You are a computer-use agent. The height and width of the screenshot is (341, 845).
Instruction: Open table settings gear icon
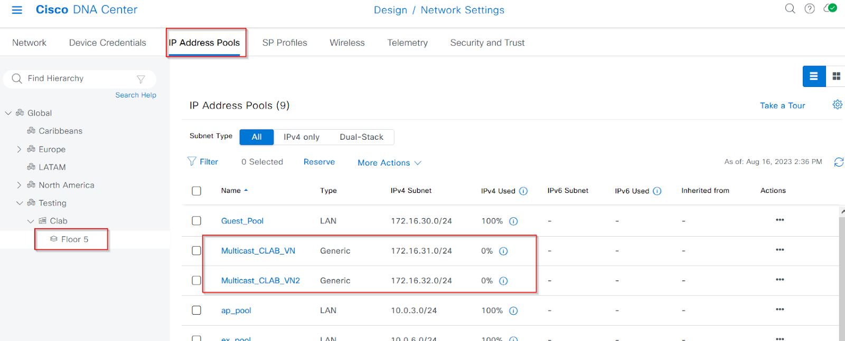click(x=838, y=104)
